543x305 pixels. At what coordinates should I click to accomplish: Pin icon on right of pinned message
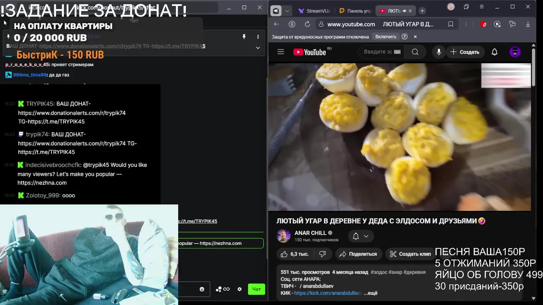[x=244, y=37]
